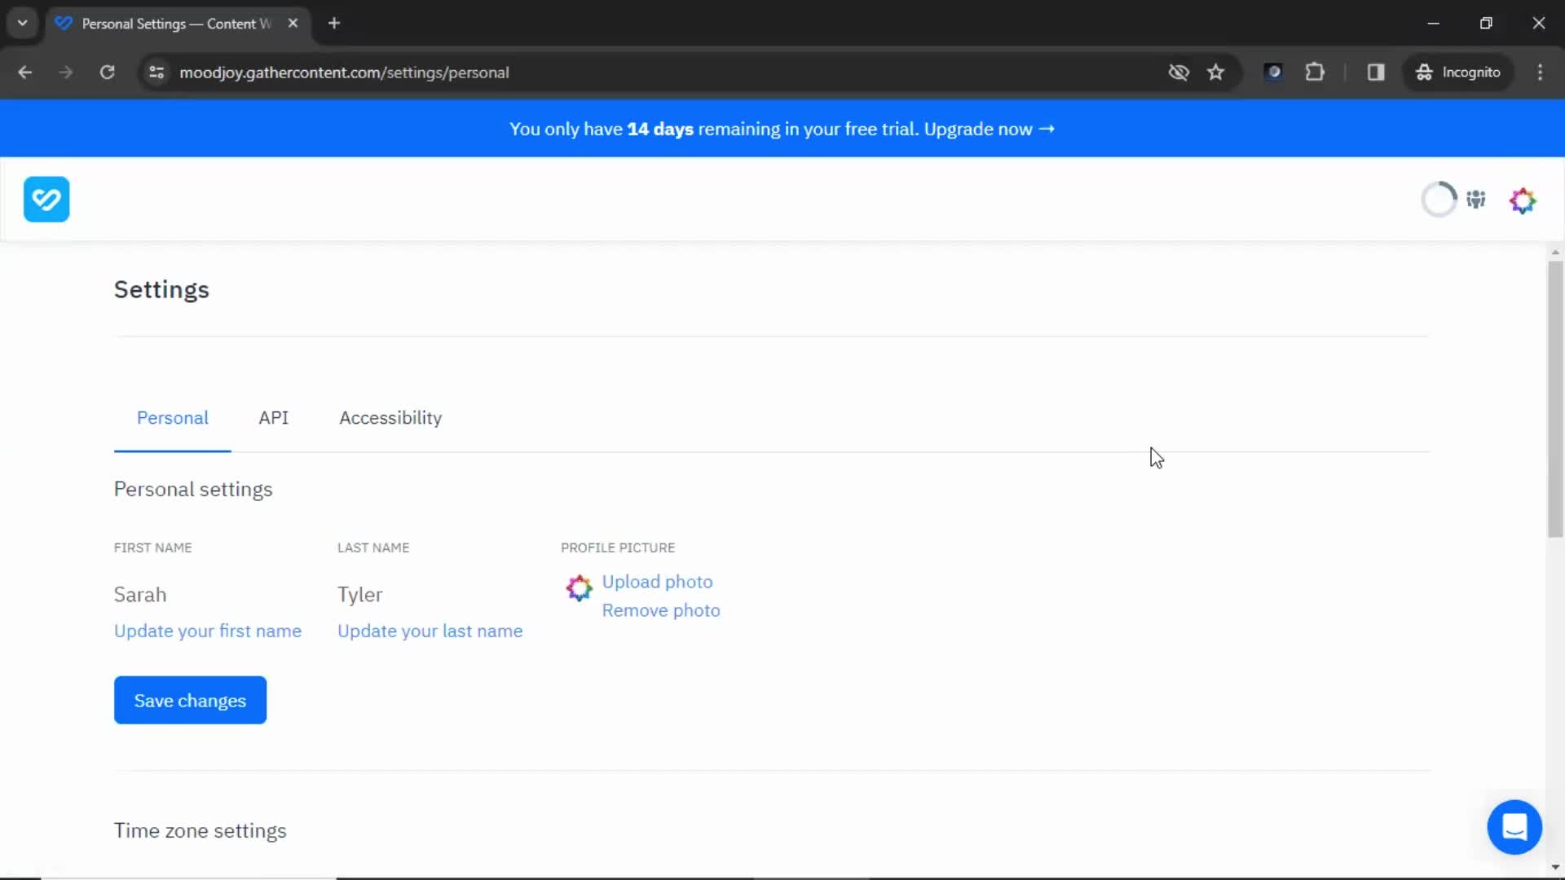
Task: Open the people/team icon in header
Action: [x=1476, y=200]
